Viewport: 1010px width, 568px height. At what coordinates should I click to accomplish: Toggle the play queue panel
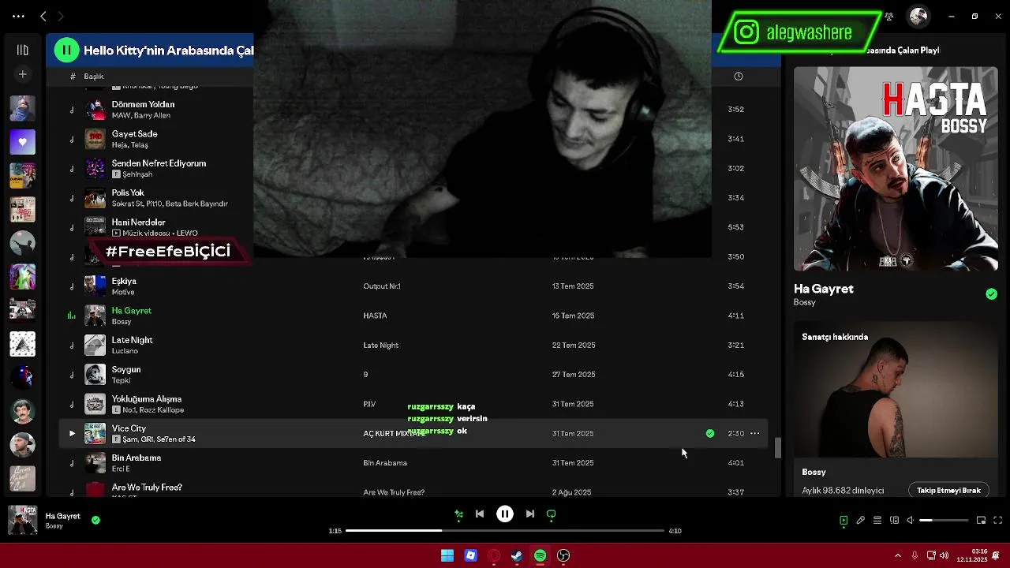click(877, 521)
